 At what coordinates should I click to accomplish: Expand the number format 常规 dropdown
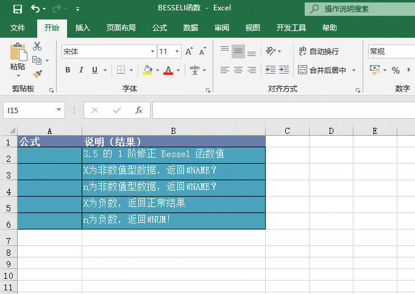[x=390, y=52]
